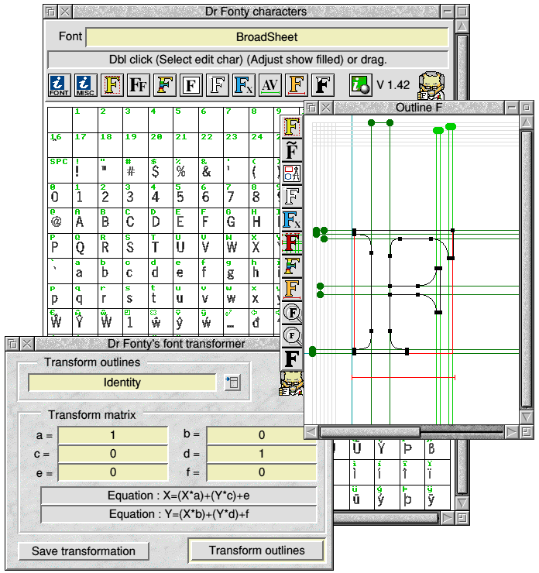Viewport: 539px width, 573px height.
Task: Click Outline F horizontal scrollbar right arrow
Action: pos(512,433)
